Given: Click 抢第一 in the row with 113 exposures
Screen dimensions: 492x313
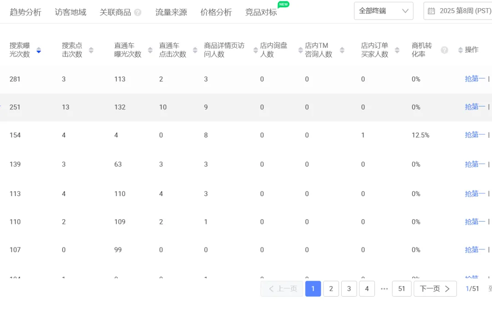Looking at the screenshot, I should (x=475, y=194).
